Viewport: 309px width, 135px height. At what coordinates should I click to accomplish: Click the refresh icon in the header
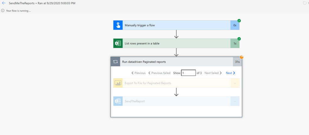305,3
